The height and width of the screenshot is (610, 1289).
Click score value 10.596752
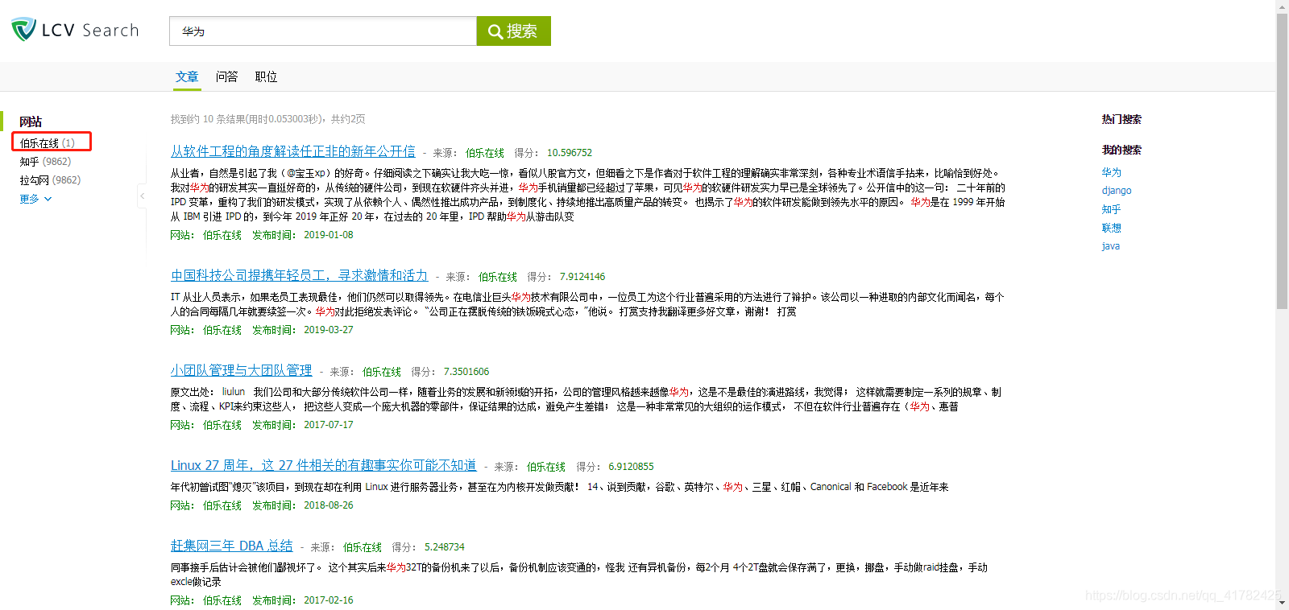click(570, 153)
